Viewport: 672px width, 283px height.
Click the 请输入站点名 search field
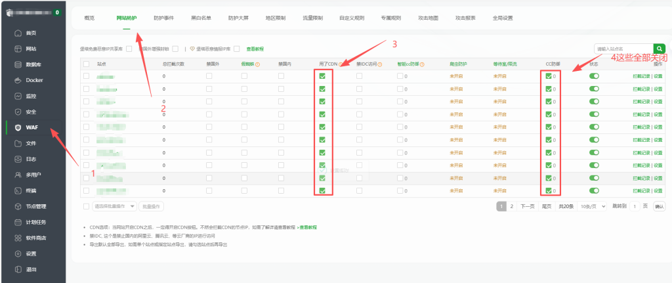[x=623, y=49]
